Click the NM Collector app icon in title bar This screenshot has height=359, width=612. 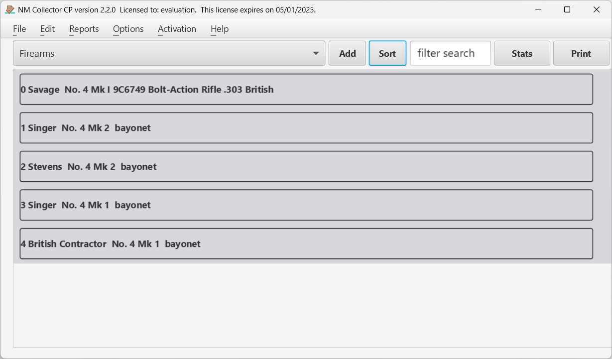pyautogui.click(x=9, y=9)
